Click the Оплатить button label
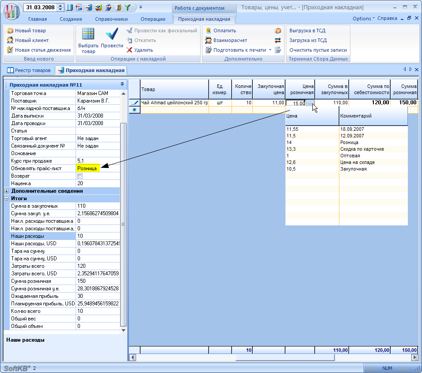The height and width of the screenshot is (373, 422). tap(225, 30)
